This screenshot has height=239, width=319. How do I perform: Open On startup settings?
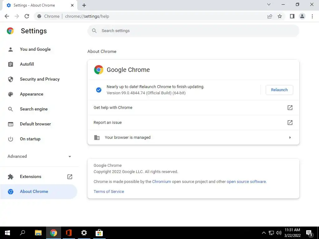coord(39,139)
